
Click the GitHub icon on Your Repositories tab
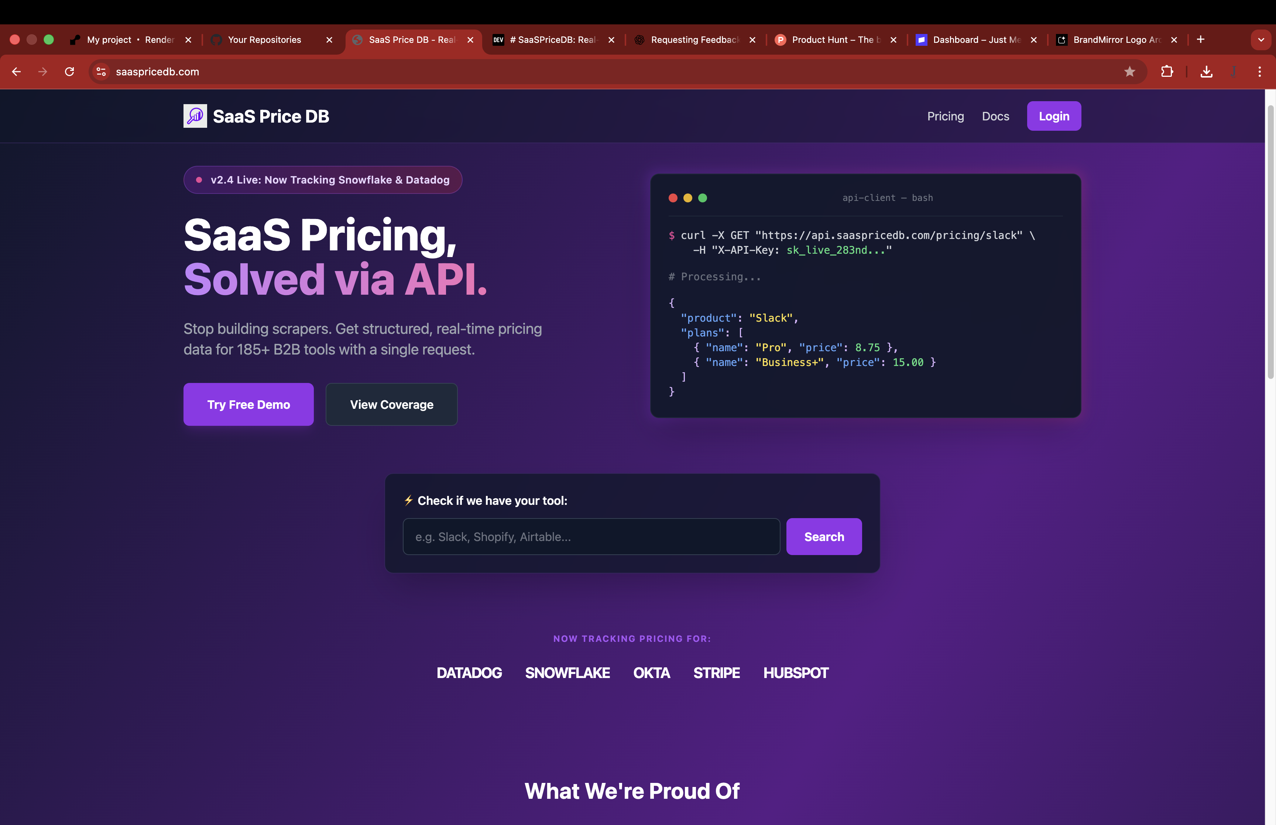(x=216, y=39)
